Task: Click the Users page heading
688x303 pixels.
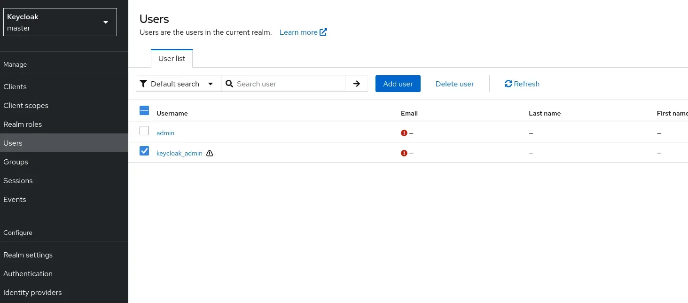Action: (154, 19)
